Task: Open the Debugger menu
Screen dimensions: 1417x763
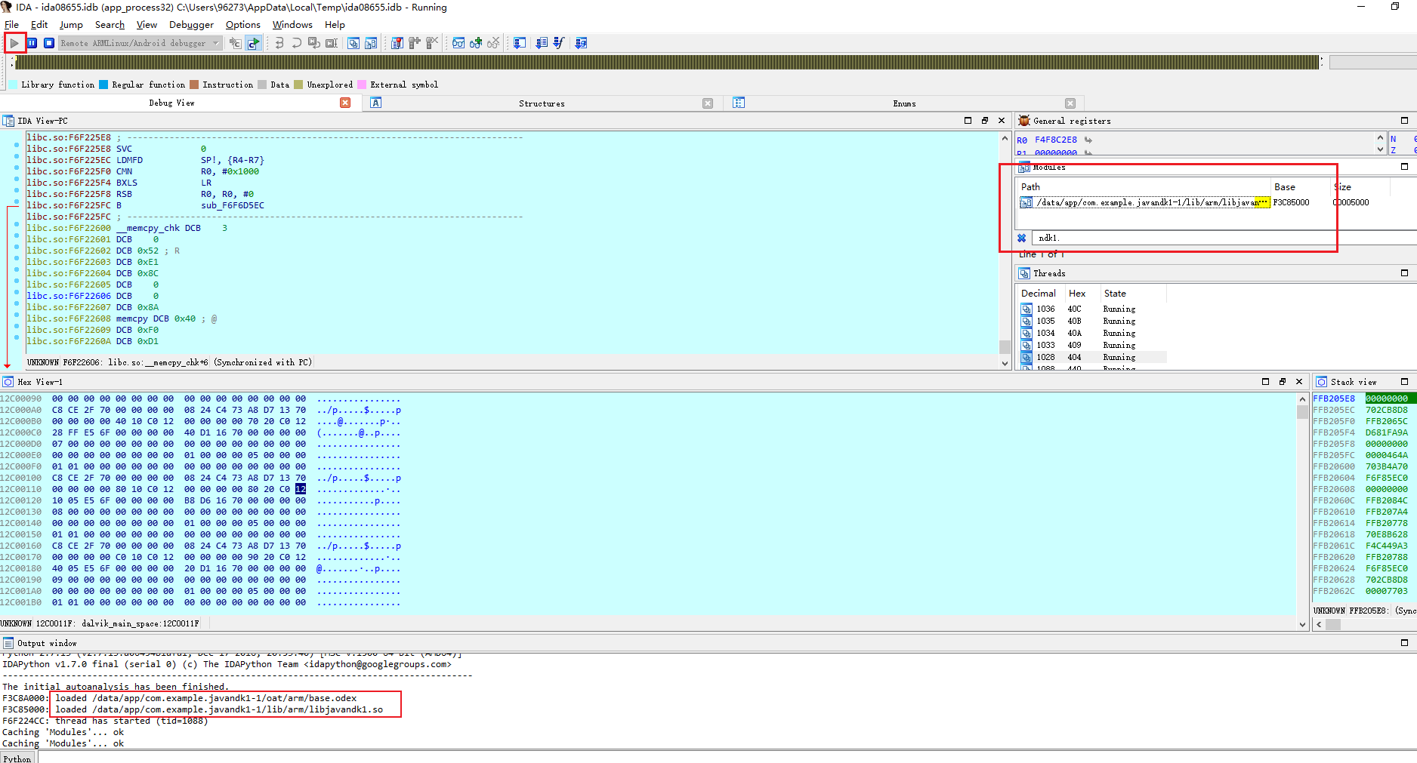Action: (191, 25)
